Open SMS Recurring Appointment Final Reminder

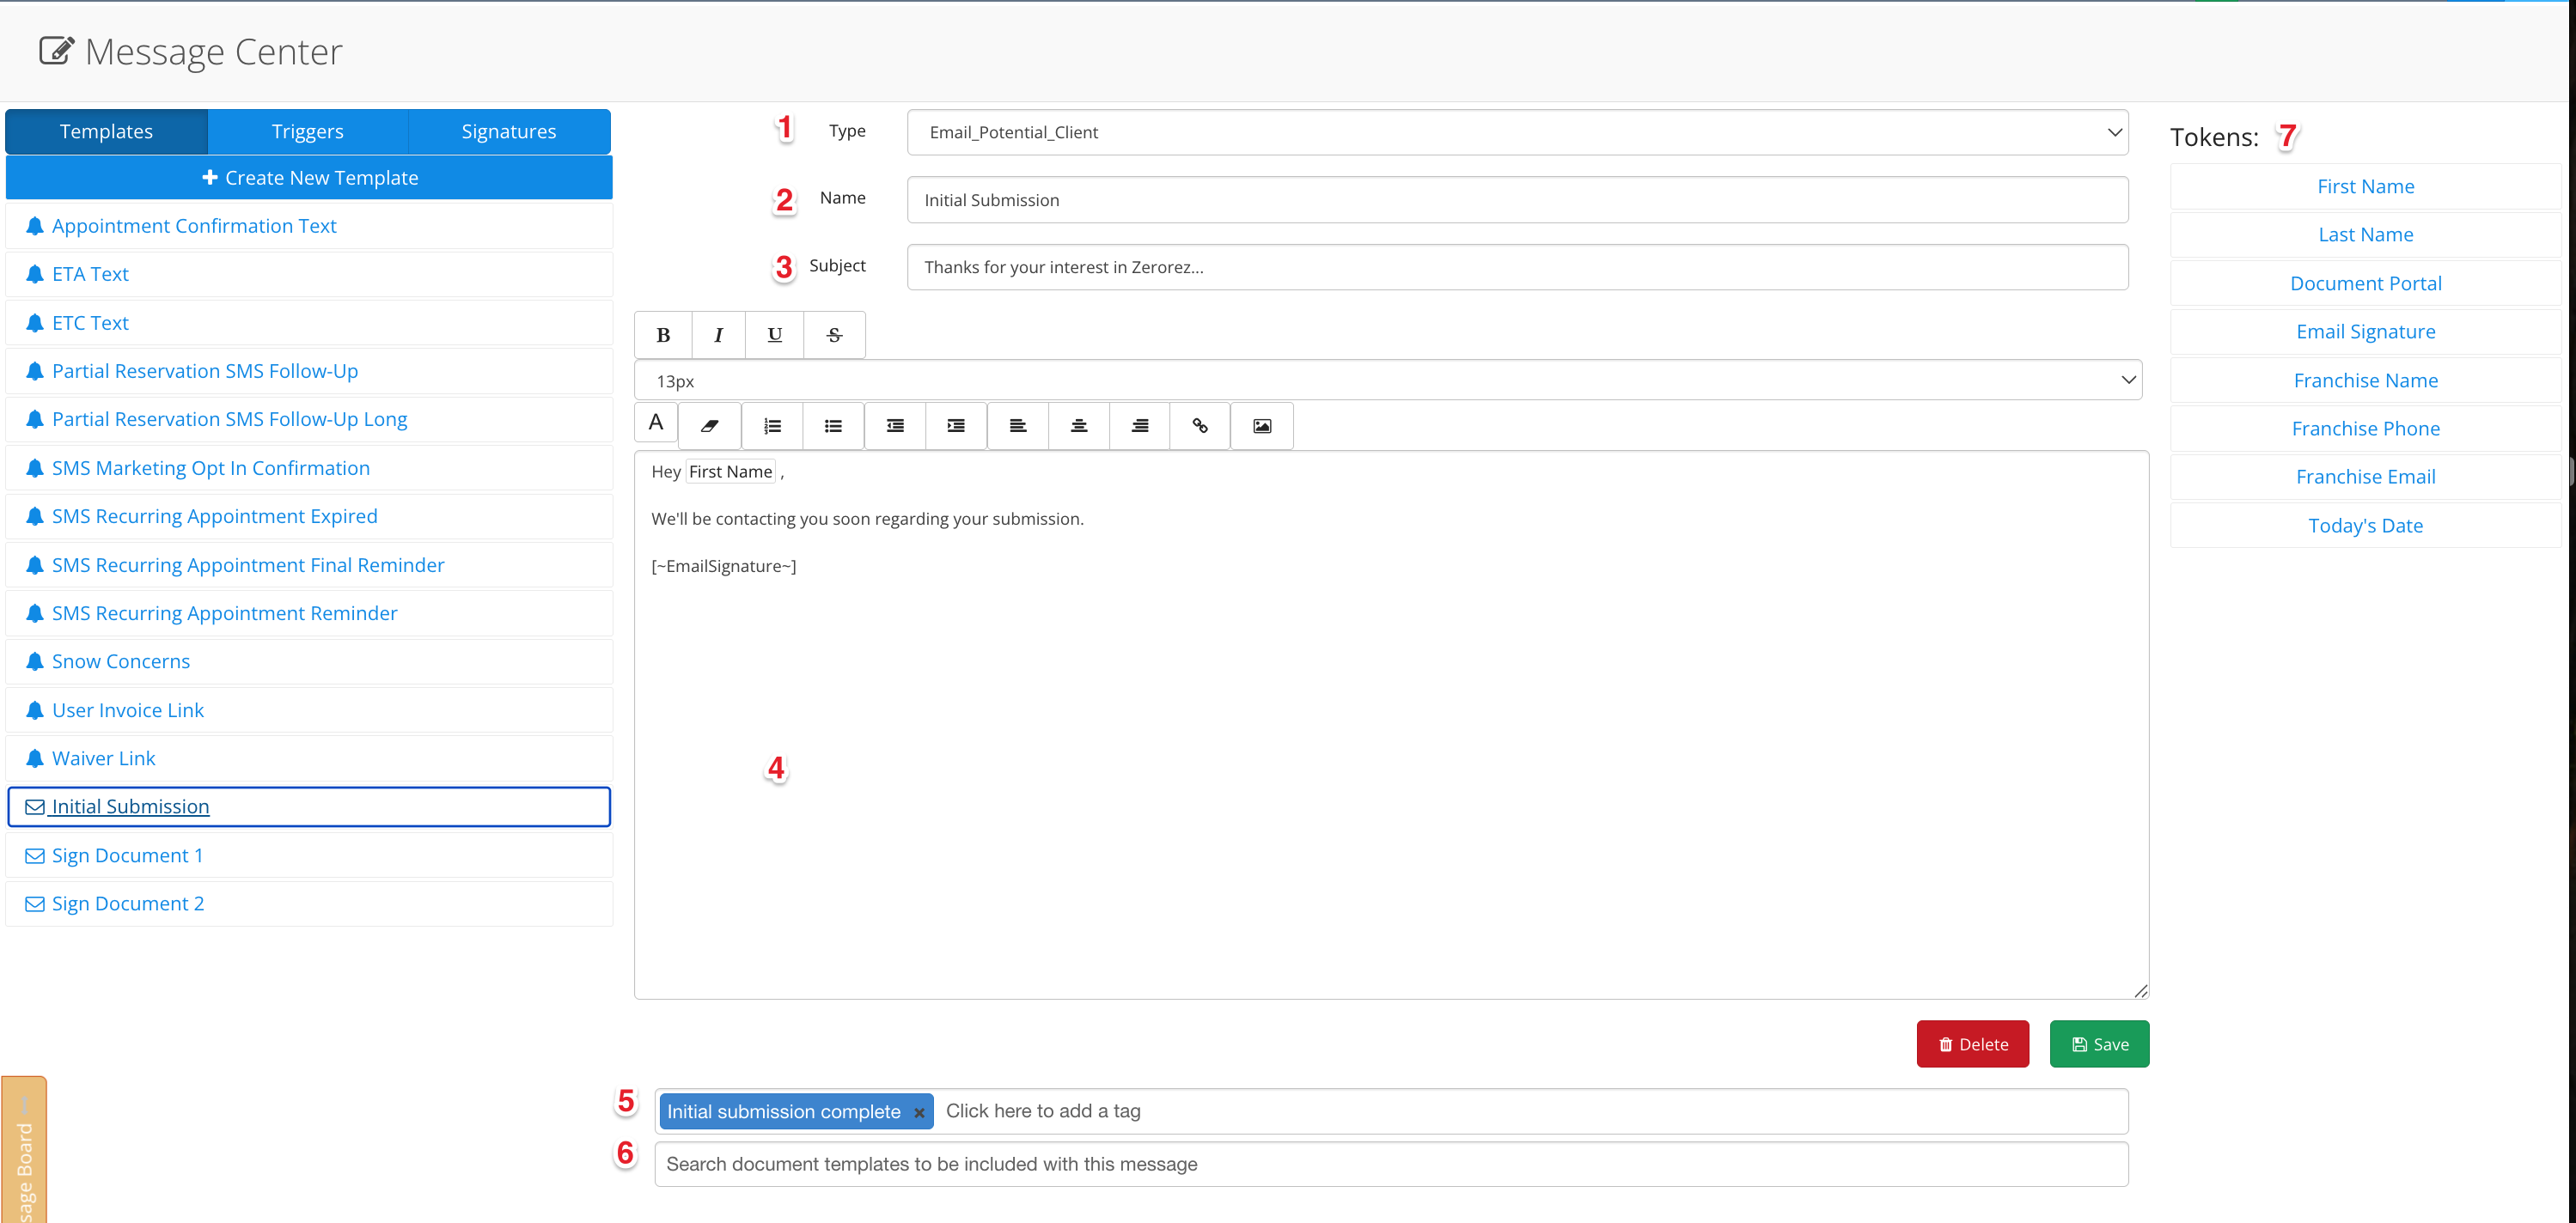click(x=309, y=564)
